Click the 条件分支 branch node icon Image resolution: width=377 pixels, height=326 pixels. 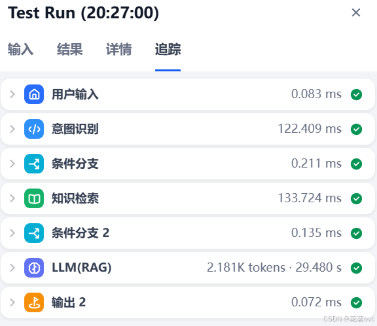[34, 164]
